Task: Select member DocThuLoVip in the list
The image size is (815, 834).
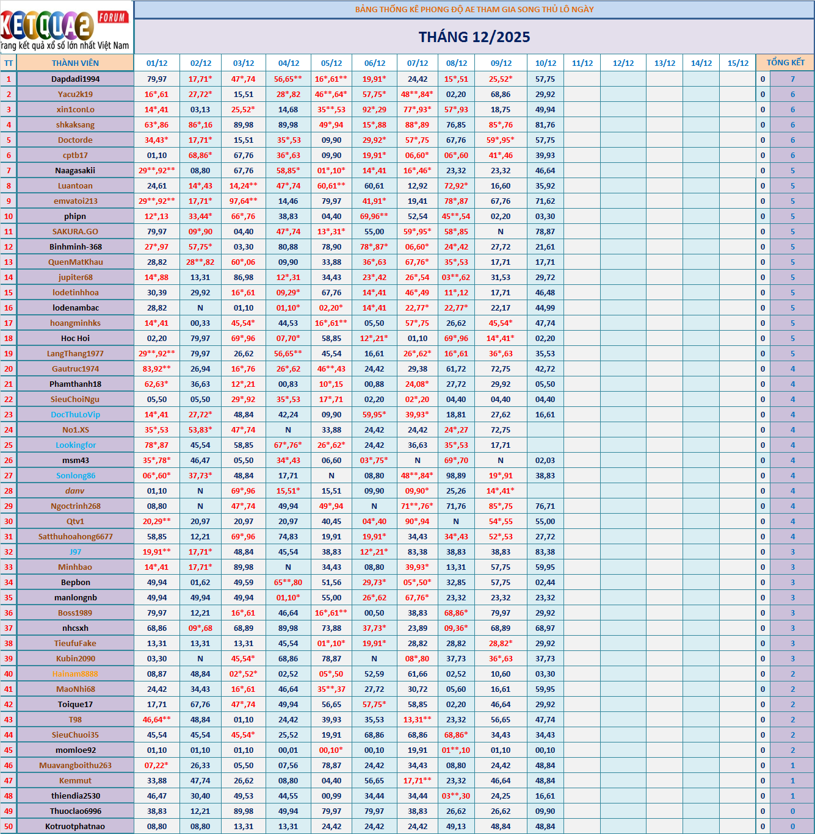Action: coord(75,414)
